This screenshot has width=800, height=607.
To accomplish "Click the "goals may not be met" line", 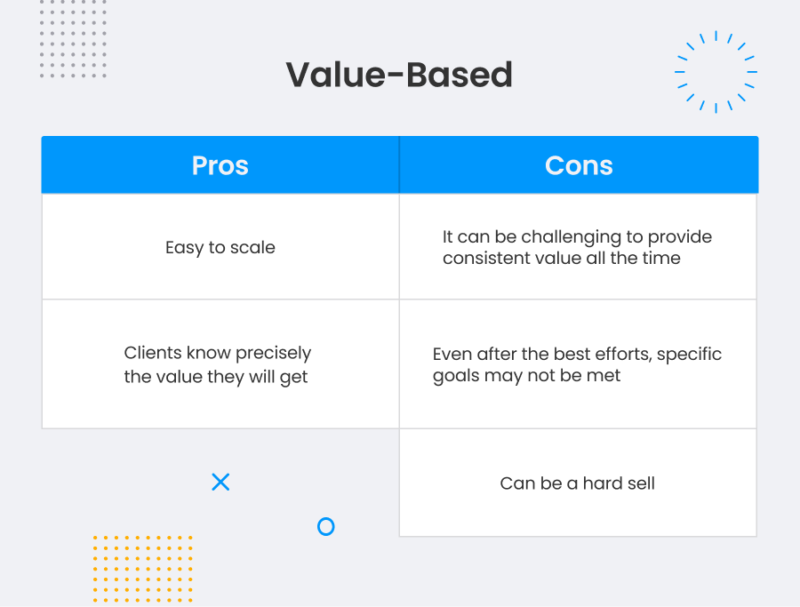I will coord(526,375).
